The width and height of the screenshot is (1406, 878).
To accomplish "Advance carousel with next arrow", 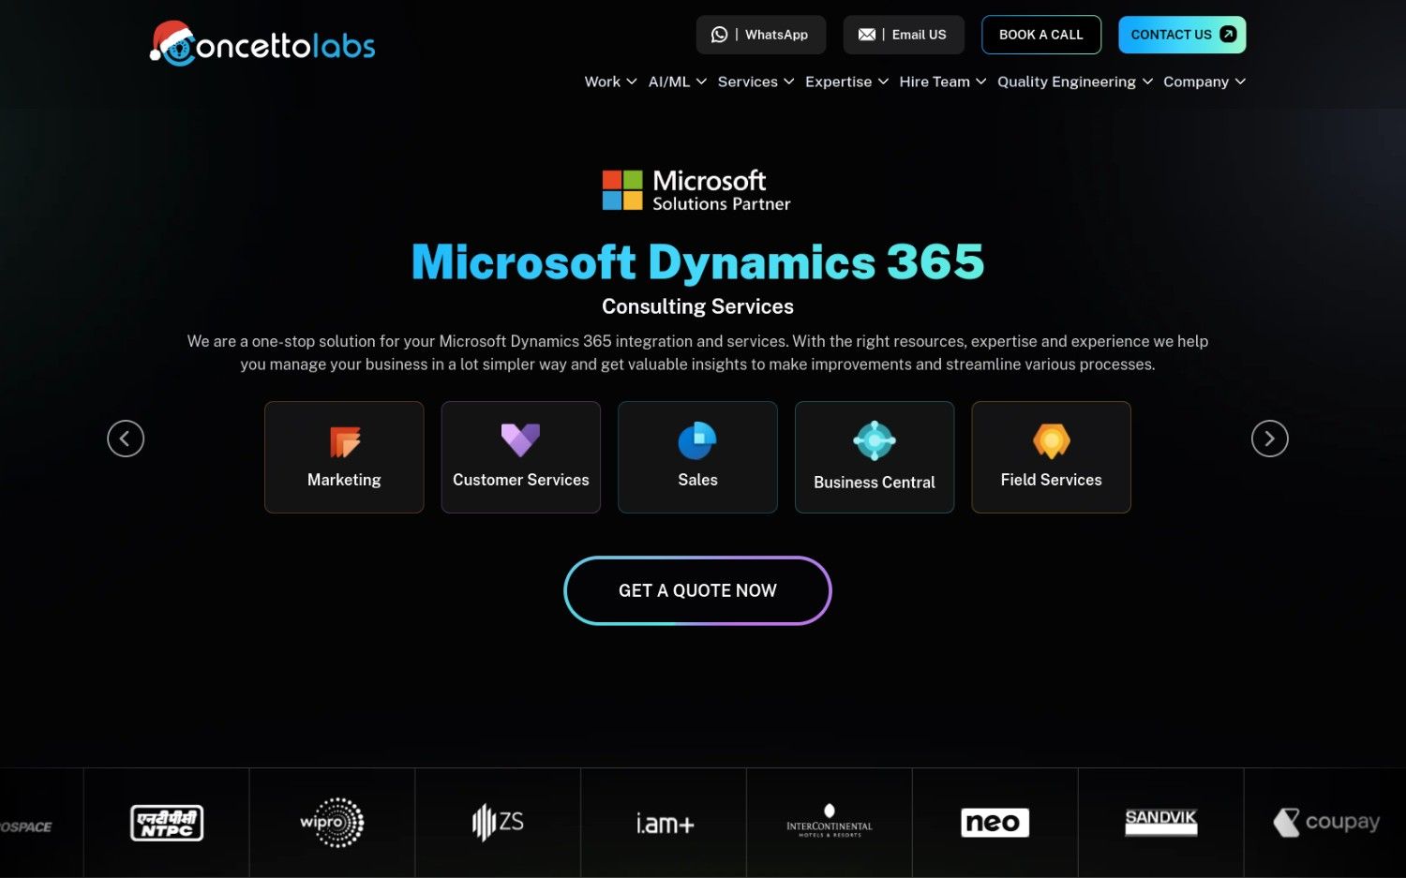I will click(1269, 439).
